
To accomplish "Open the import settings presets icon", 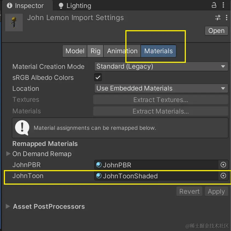I will (x=218, y=18).
